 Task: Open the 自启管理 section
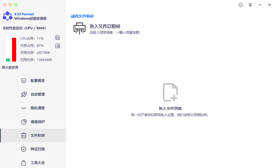[x=33, y=94]
